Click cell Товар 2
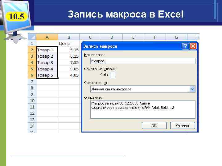222x166 pixels. tap(47, 56)
